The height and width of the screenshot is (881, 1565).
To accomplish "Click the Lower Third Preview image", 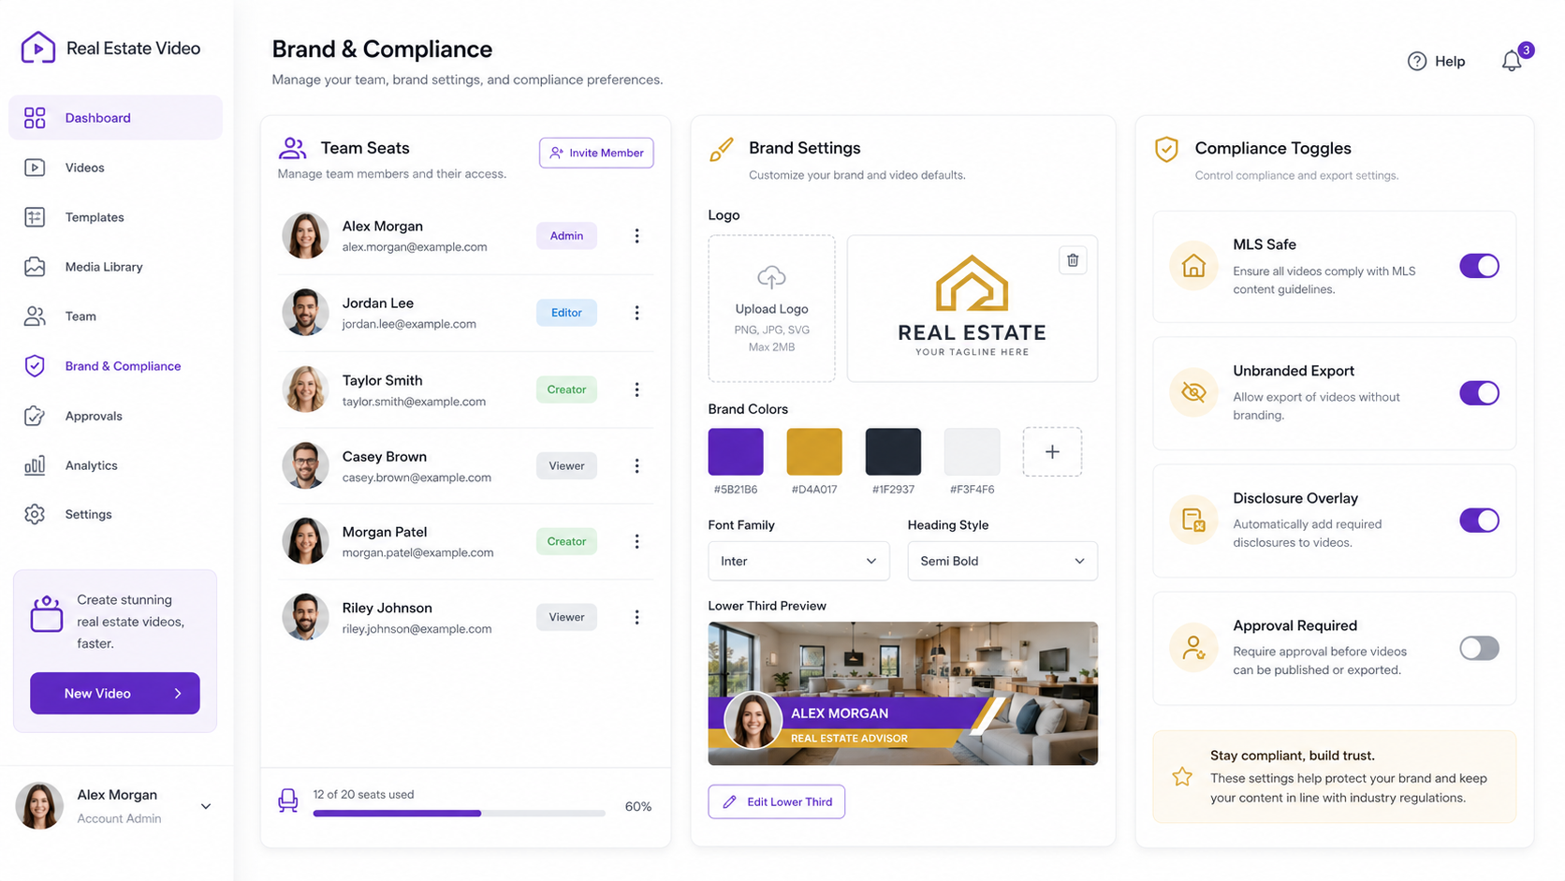I will click(903, 693).
